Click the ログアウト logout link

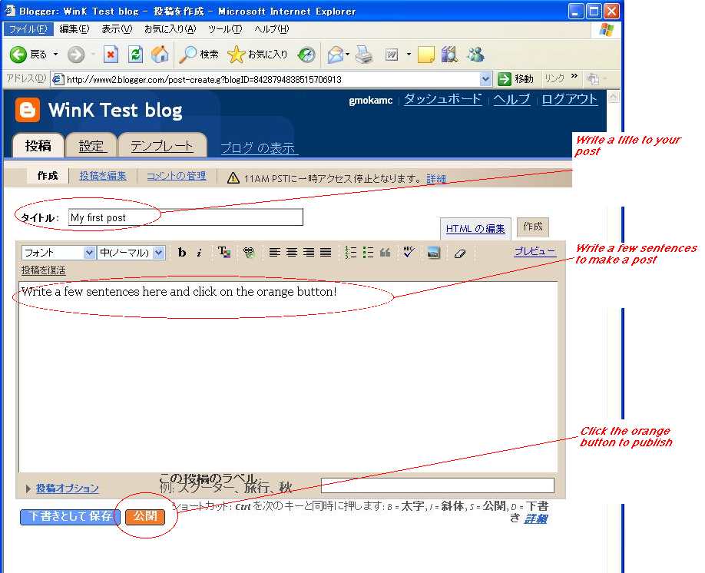tap(570, 99)
